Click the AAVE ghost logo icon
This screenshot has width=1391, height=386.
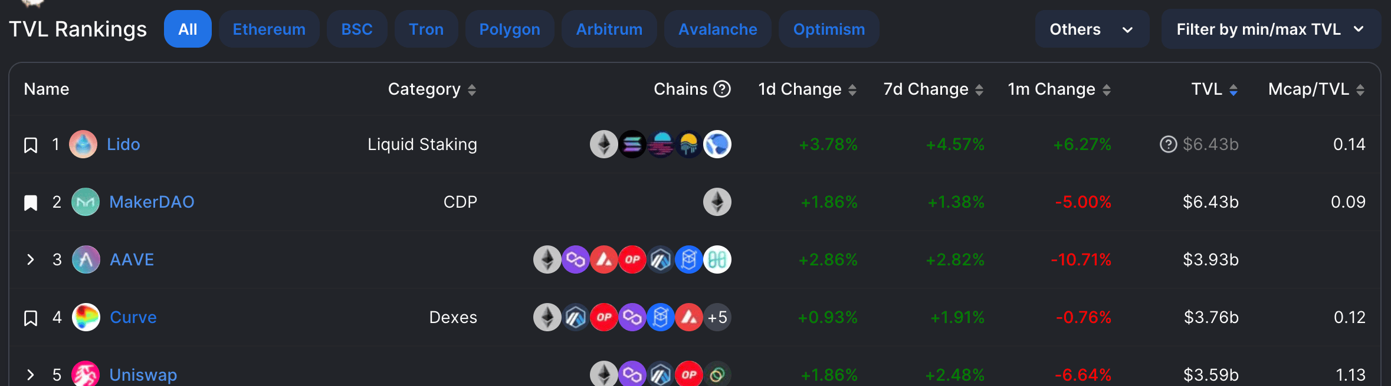point(86,259)
